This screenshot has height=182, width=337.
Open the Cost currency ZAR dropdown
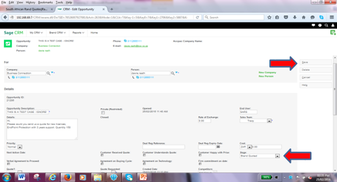pos(249,147)
